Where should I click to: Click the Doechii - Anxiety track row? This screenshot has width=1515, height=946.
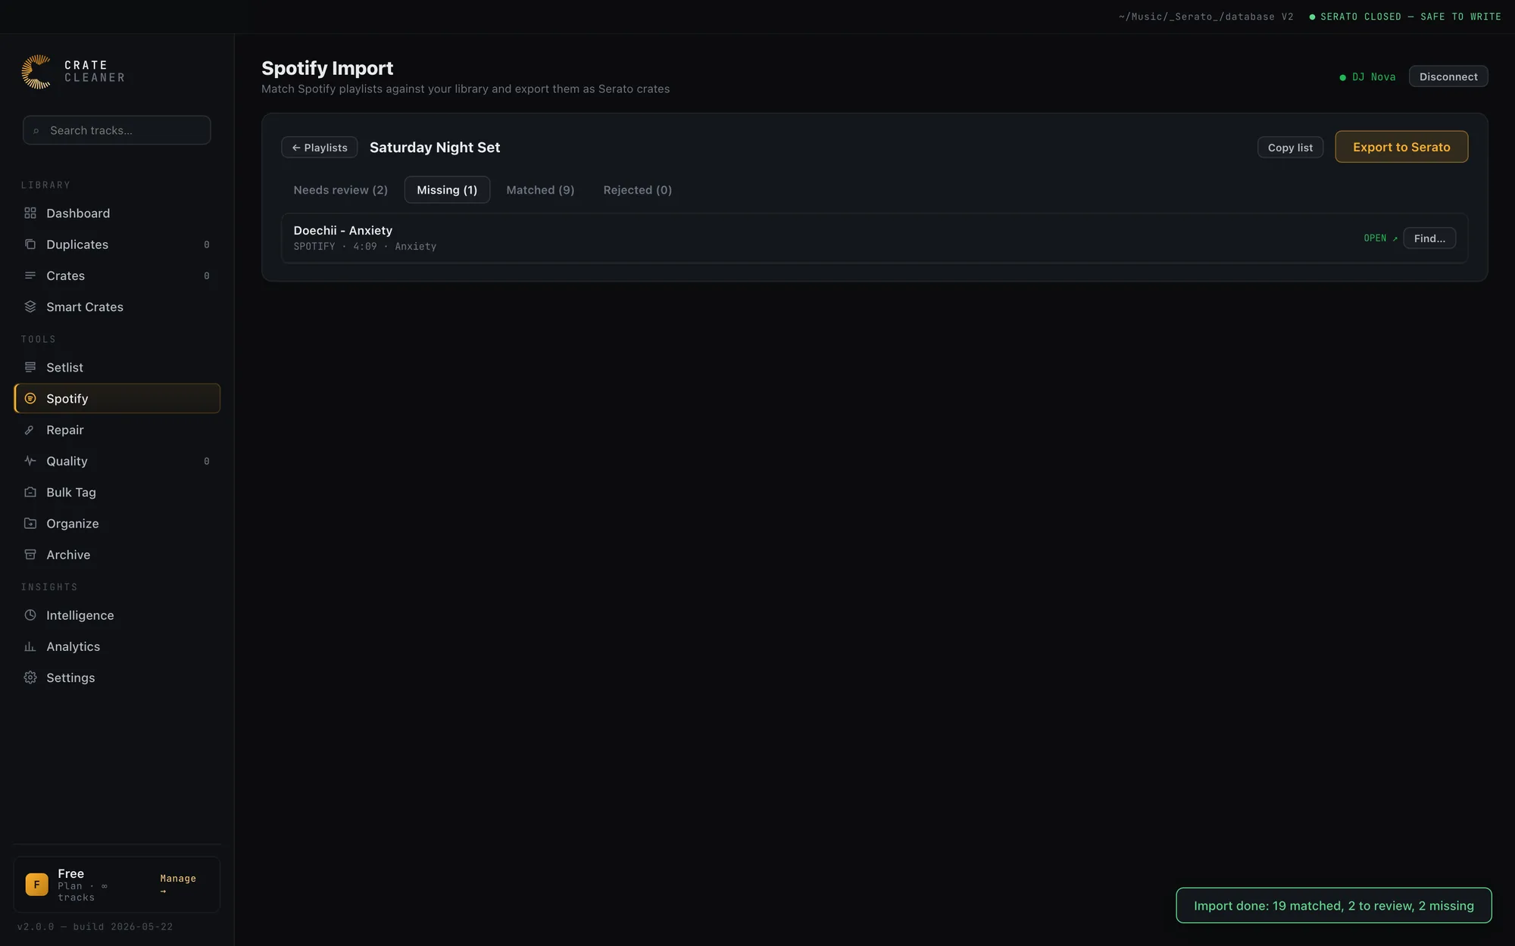click(874, 238)
